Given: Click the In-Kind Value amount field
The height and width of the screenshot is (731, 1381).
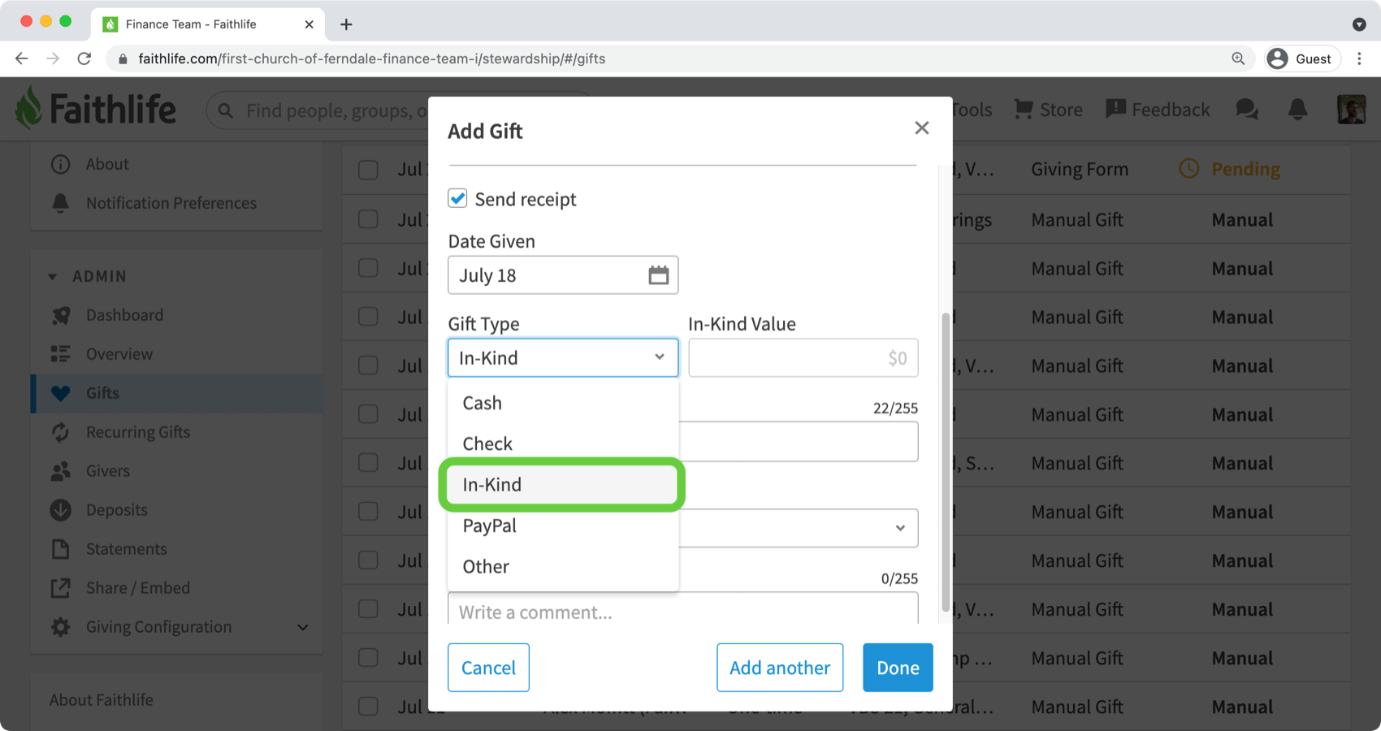Looking at the screenshot, I should click(803, 357).
